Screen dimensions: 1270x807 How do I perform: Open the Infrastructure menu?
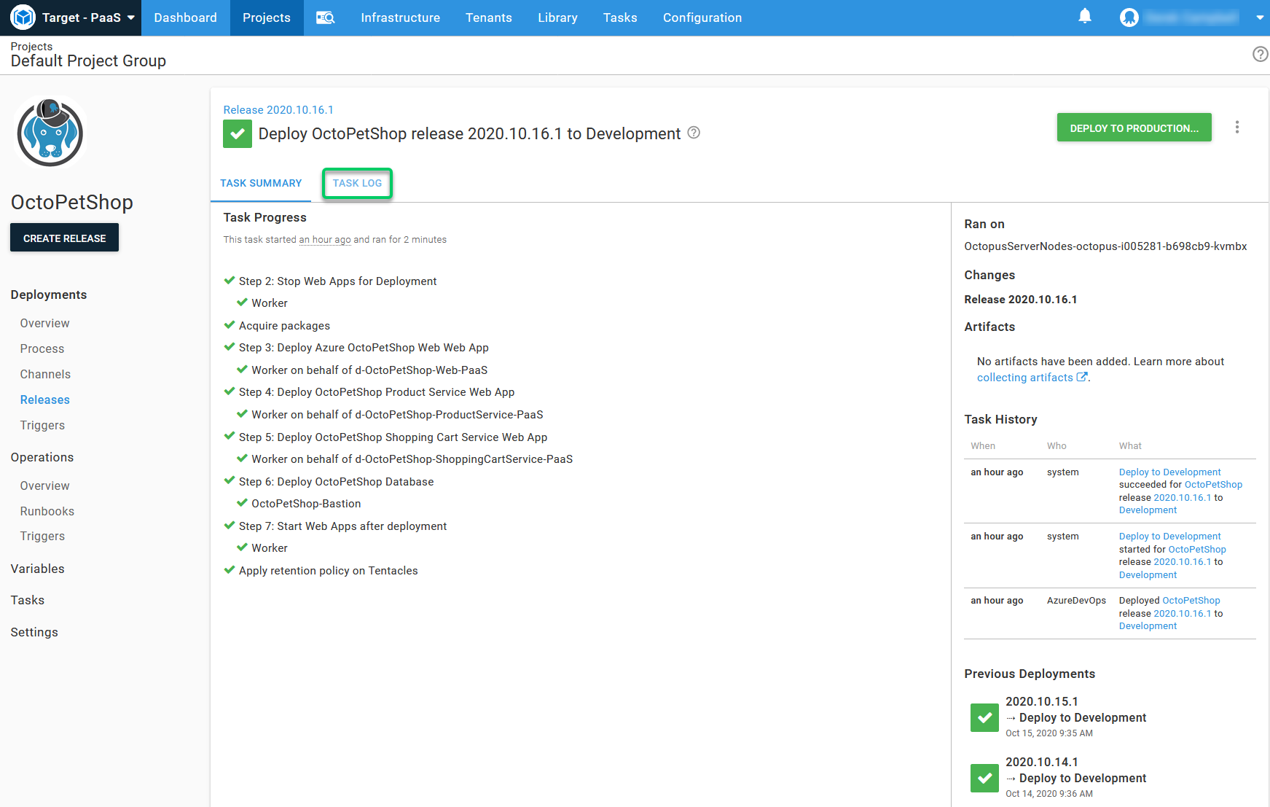point(400,17)
